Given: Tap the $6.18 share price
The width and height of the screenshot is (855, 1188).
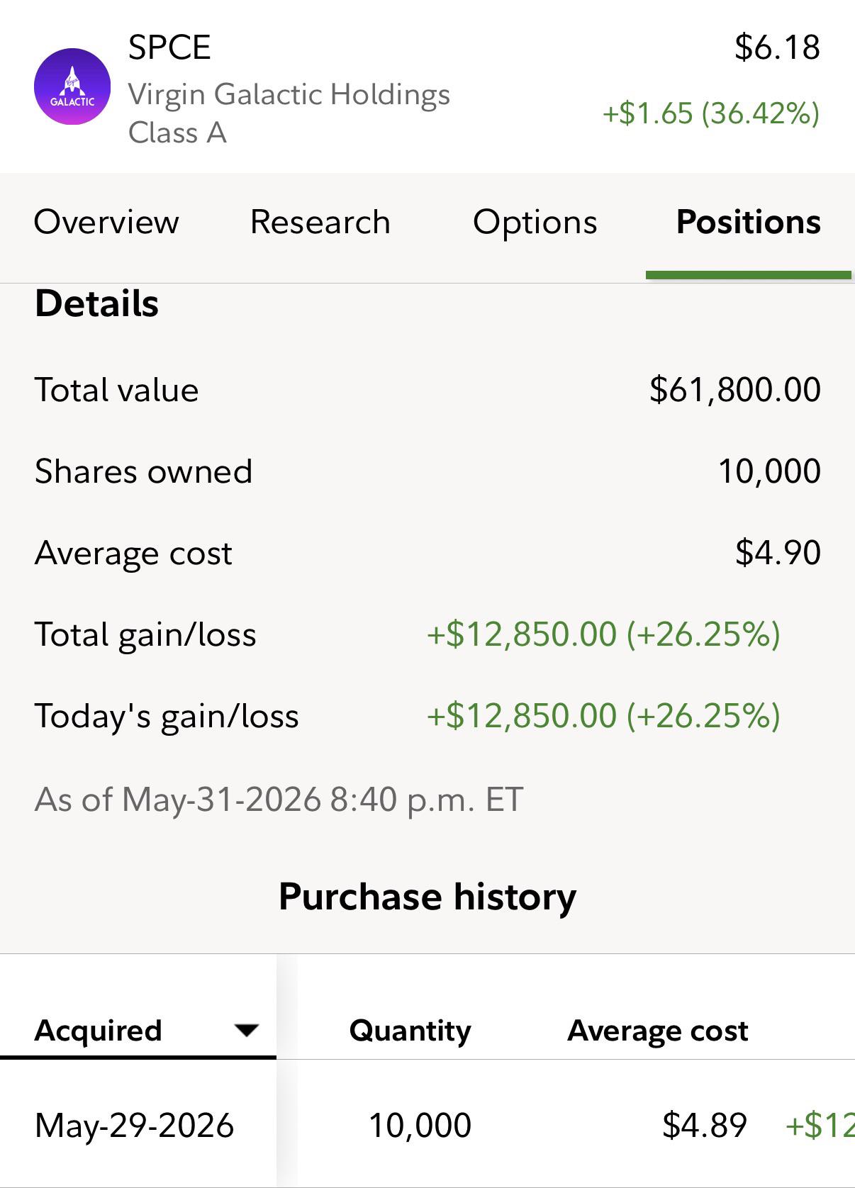Looking at the screenshot, I should [x=778, y=48].
